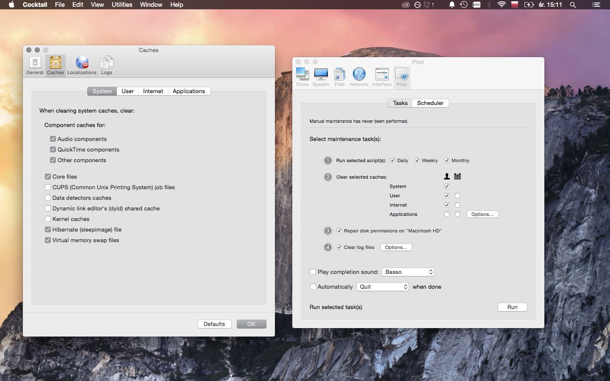
Task: Click the keyboard viewer menu bar icon
Action: coord(477,5)
